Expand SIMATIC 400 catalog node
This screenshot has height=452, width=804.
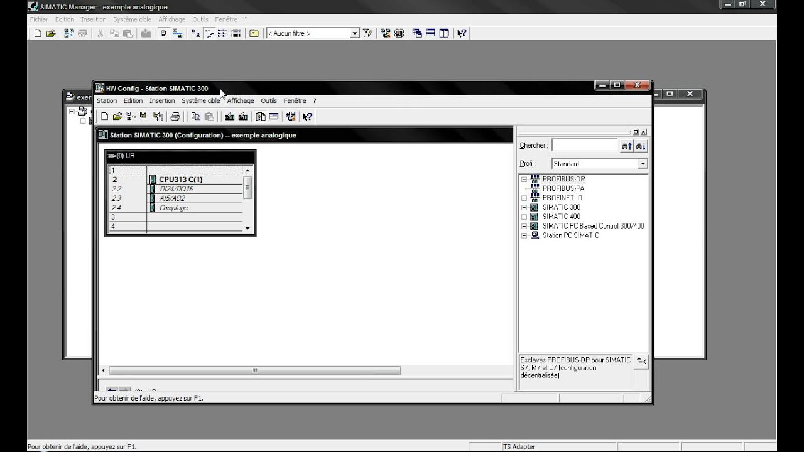[x=524, y=217]
